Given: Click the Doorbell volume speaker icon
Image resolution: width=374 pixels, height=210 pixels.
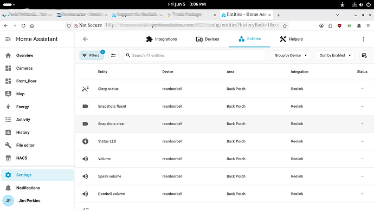Looking at the screenshot, I should point(86,194).
